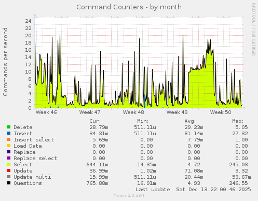Click the dark blue Replace legend swatch
The image size is (258, 201).
coord(9,152)
